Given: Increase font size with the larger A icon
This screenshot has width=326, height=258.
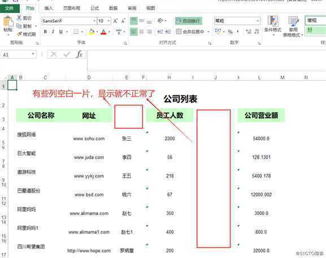Looking at the screenshot, I should [x=116, y=21].
